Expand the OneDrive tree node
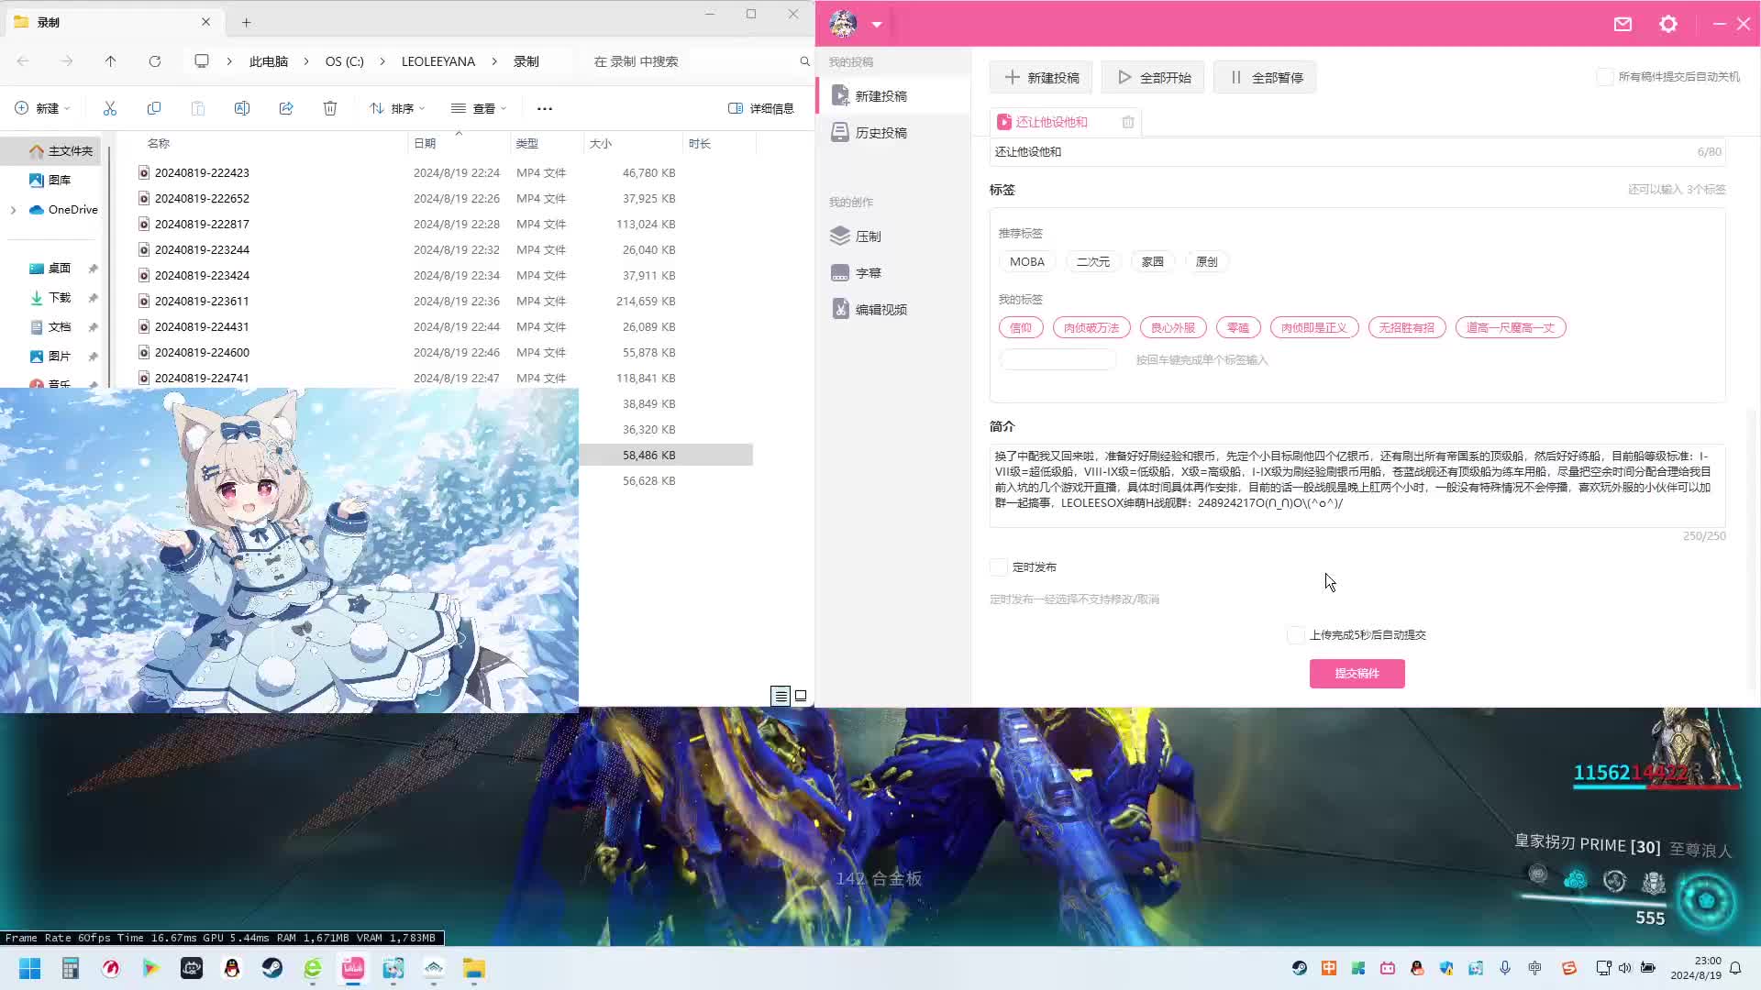Viewport: 1761px width, 990px height. tap(13, 210)
